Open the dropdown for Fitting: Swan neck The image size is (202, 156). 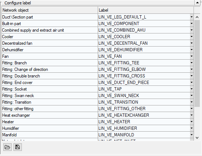point(191,96)
